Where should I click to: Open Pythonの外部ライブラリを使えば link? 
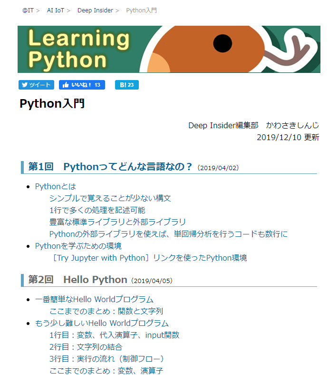168,234
